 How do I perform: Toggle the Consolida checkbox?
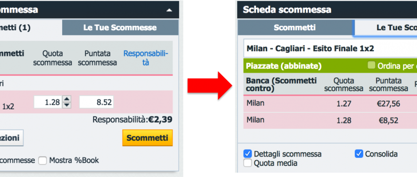tap(359, 154)
